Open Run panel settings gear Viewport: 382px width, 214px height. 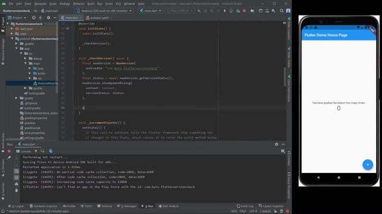point(276,144)
